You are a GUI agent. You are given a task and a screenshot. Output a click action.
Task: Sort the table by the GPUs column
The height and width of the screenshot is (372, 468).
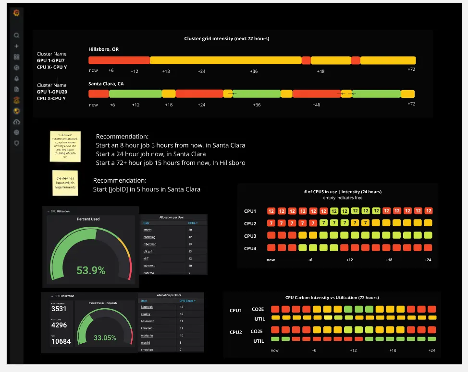click(x=193, y=223)
